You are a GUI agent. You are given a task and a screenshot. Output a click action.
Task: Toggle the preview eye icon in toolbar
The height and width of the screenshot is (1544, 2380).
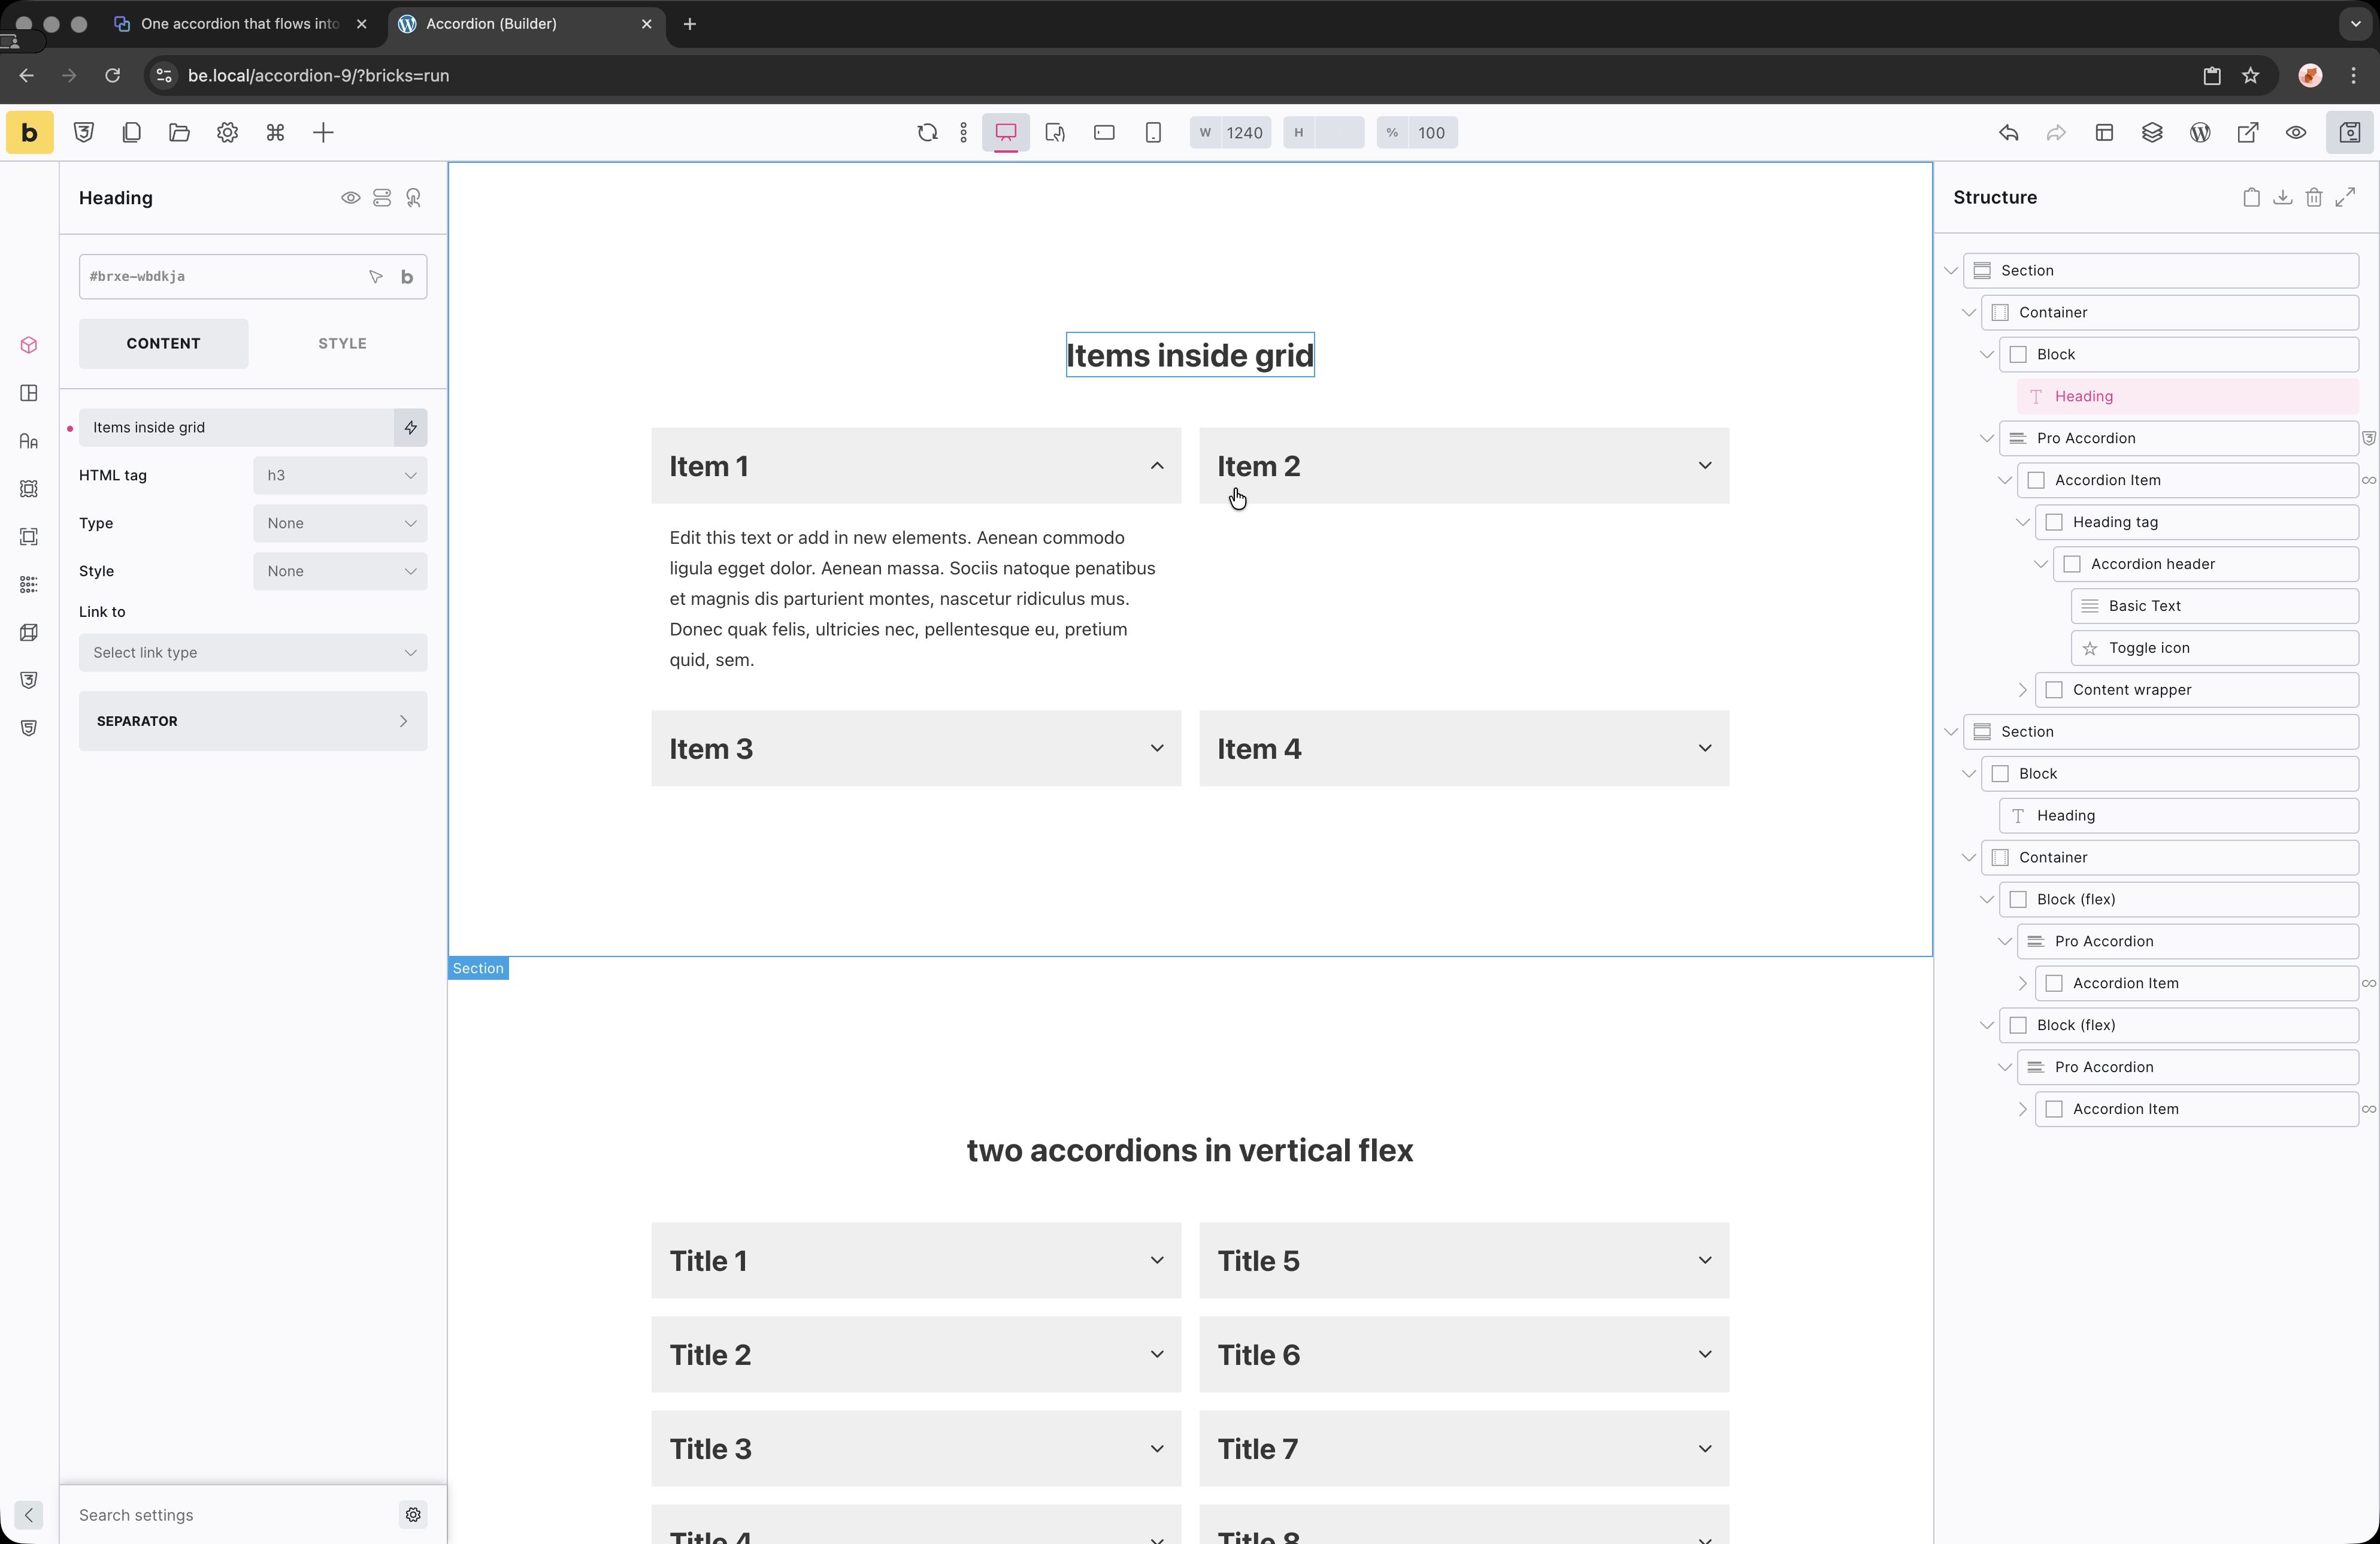pos(2296,133)
